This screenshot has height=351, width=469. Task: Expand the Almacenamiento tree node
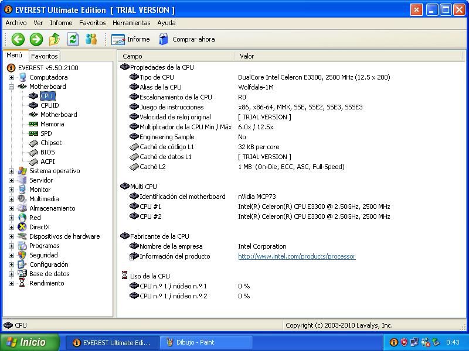[11, 209]
